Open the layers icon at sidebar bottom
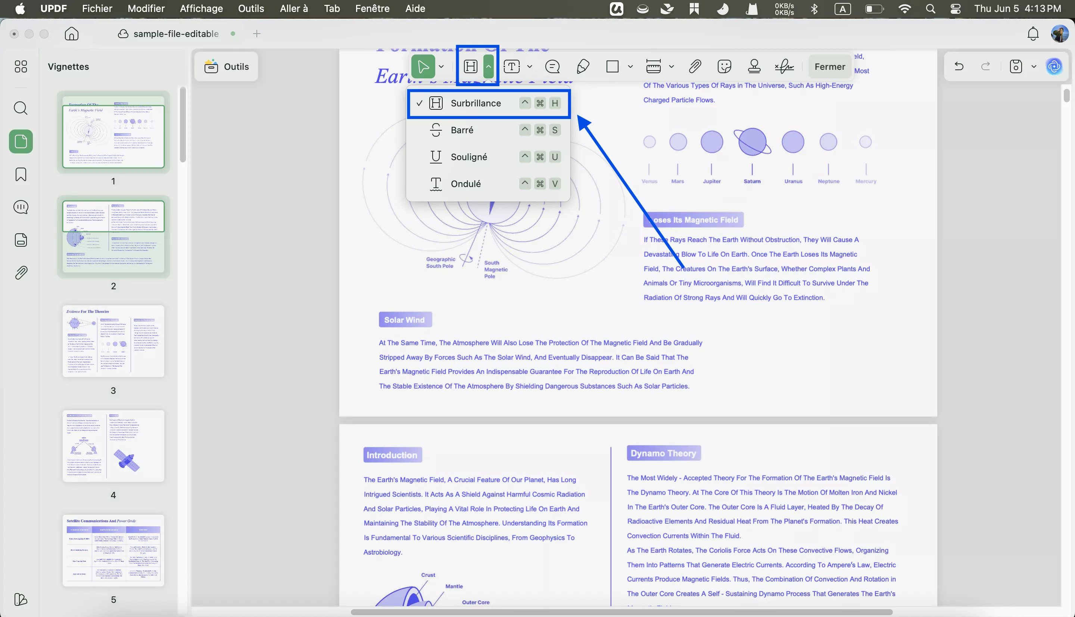Viewport: 1075px width, 617px height. [x=21, y=599]
